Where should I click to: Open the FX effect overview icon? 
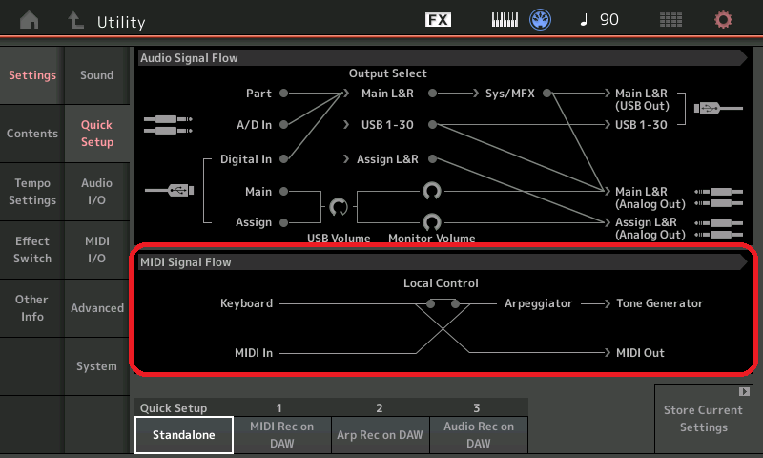[438, 20]
